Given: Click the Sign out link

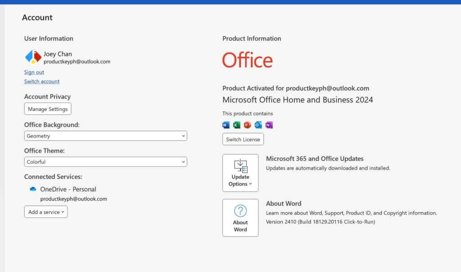Looking at the screenshot, I should (34, 72).
